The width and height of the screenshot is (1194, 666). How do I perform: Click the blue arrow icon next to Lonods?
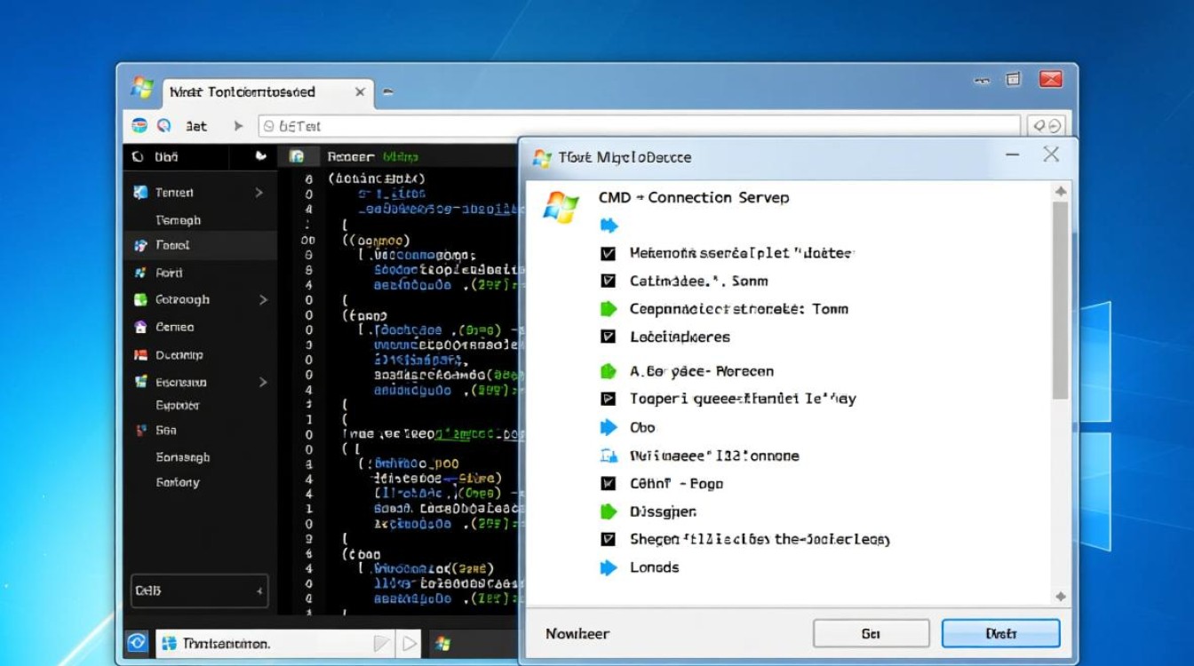tap(609, 567)
